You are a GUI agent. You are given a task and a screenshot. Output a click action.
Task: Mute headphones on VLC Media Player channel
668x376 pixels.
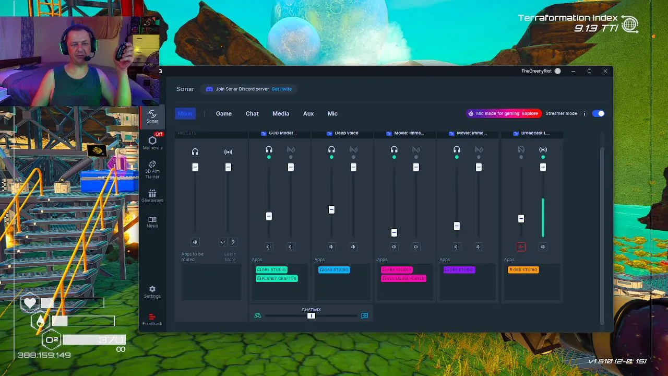[x=394, y=246]
